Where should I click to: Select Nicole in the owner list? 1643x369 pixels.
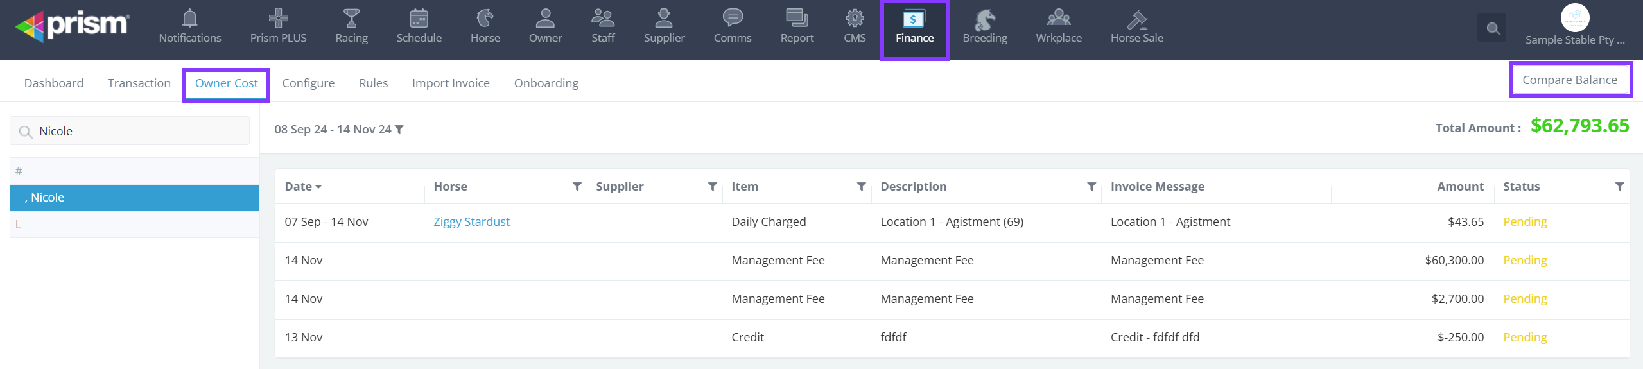click(x=135, y=198)
